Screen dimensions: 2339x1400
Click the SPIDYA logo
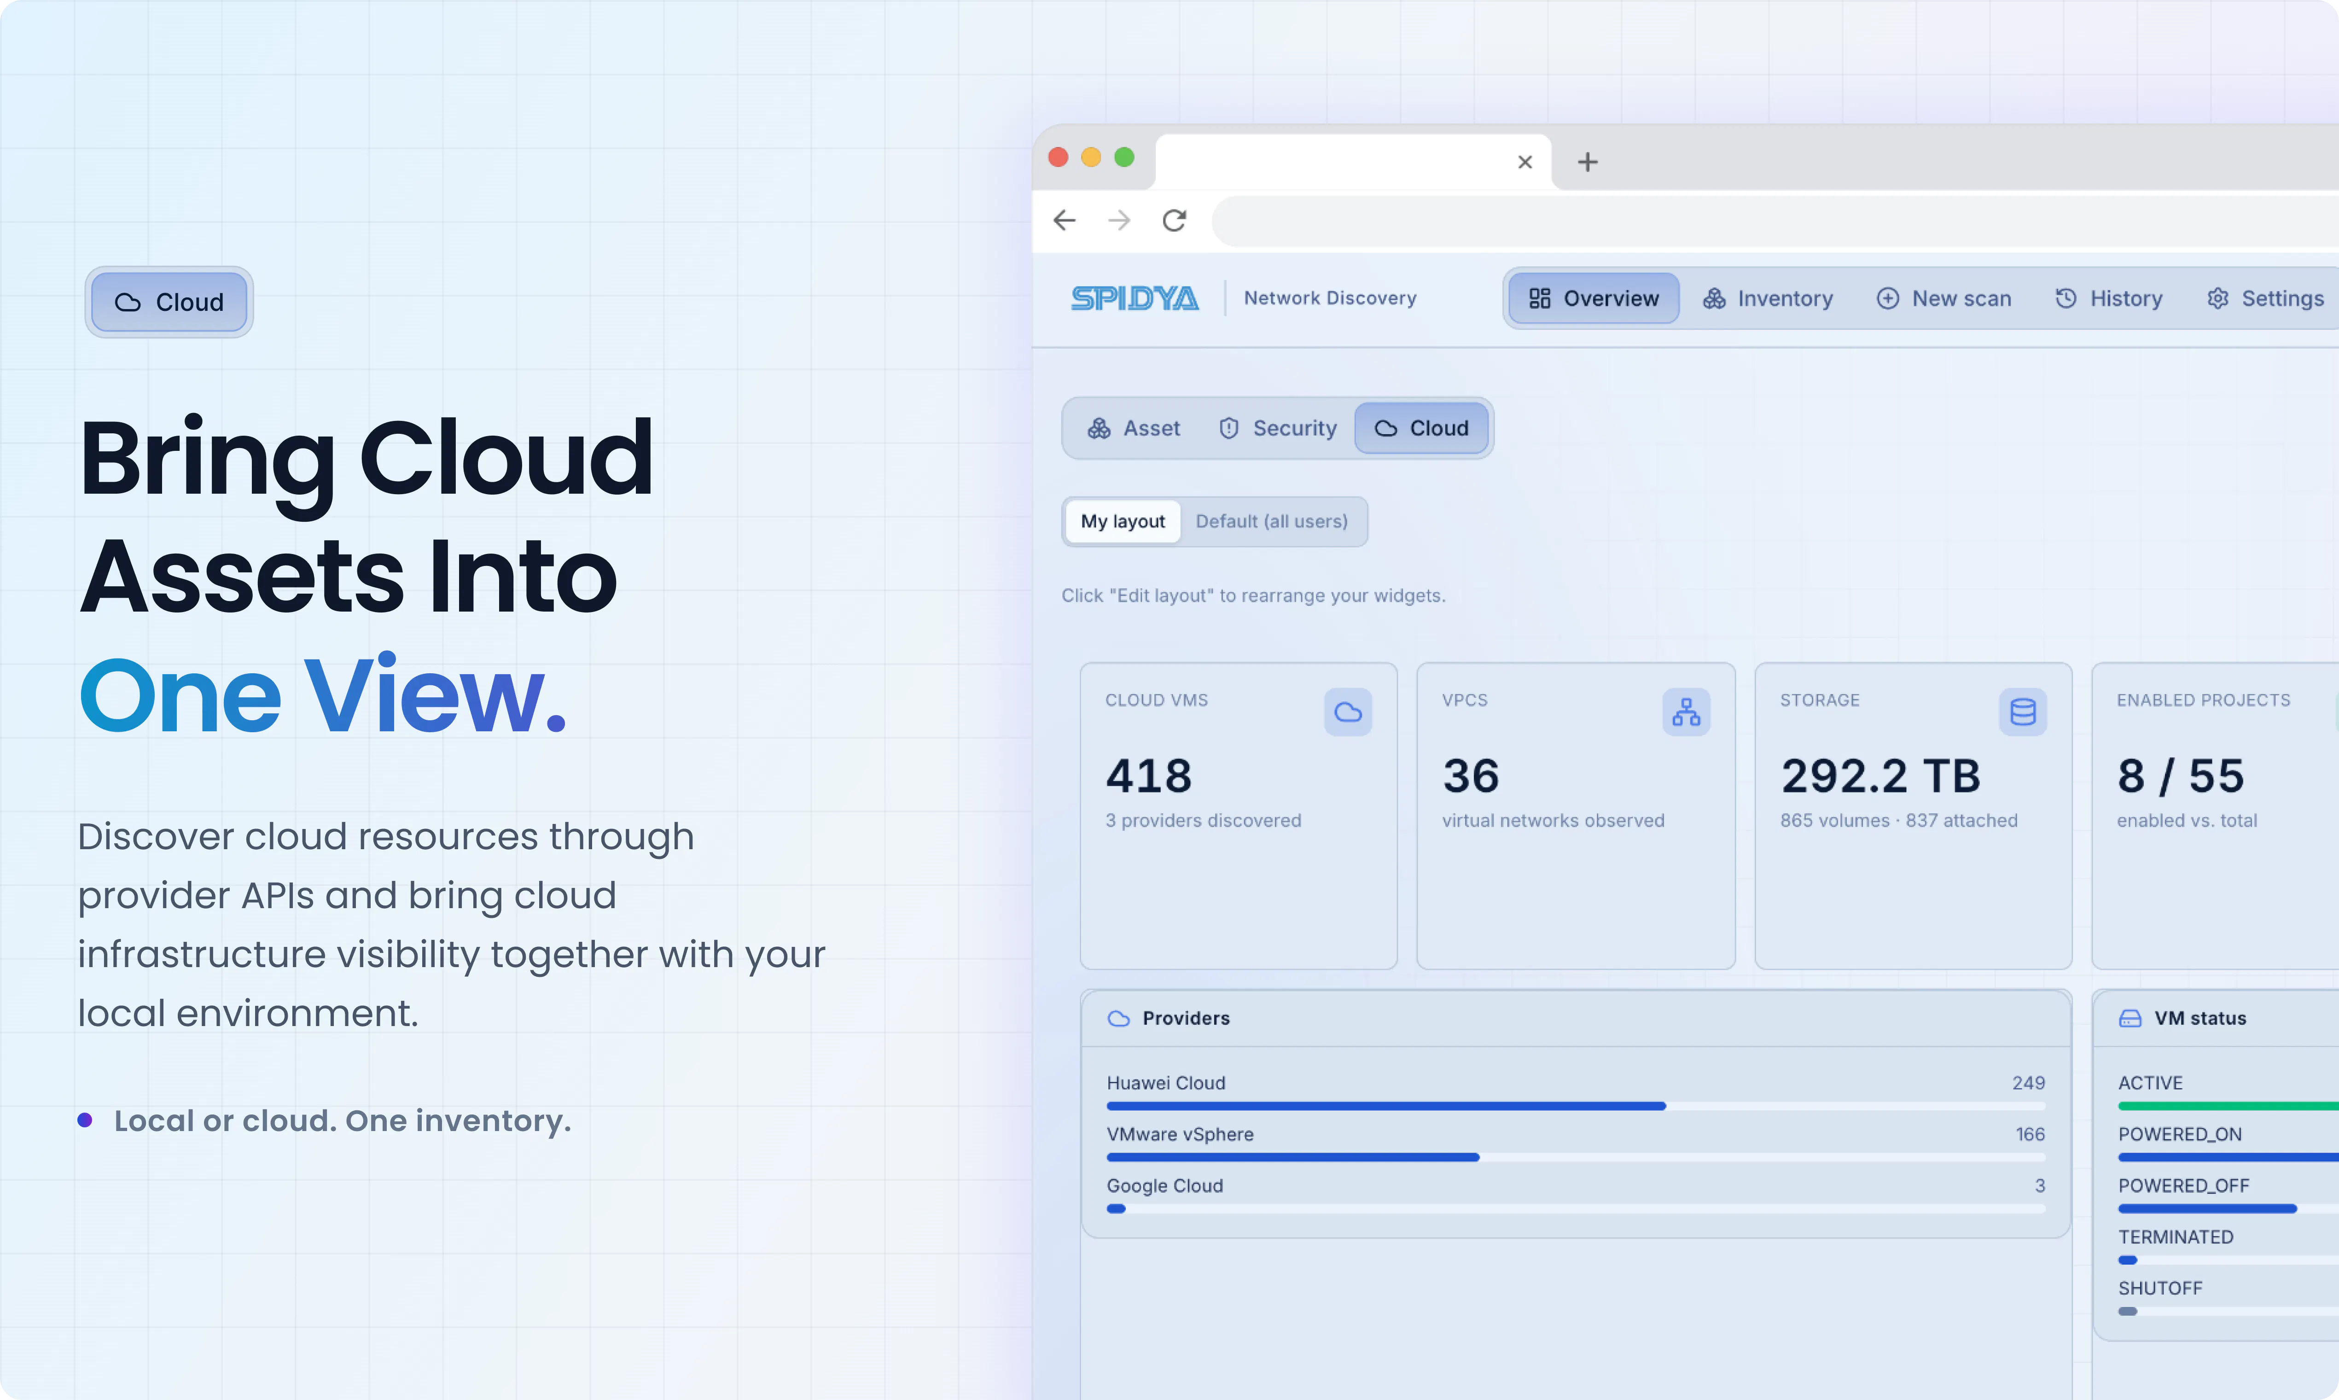pyautogui.click(x=1135, y=298)
